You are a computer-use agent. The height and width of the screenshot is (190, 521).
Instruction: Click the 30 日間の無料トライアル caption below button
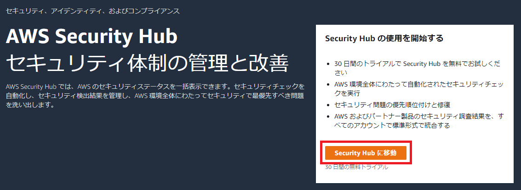coord(356,167)
